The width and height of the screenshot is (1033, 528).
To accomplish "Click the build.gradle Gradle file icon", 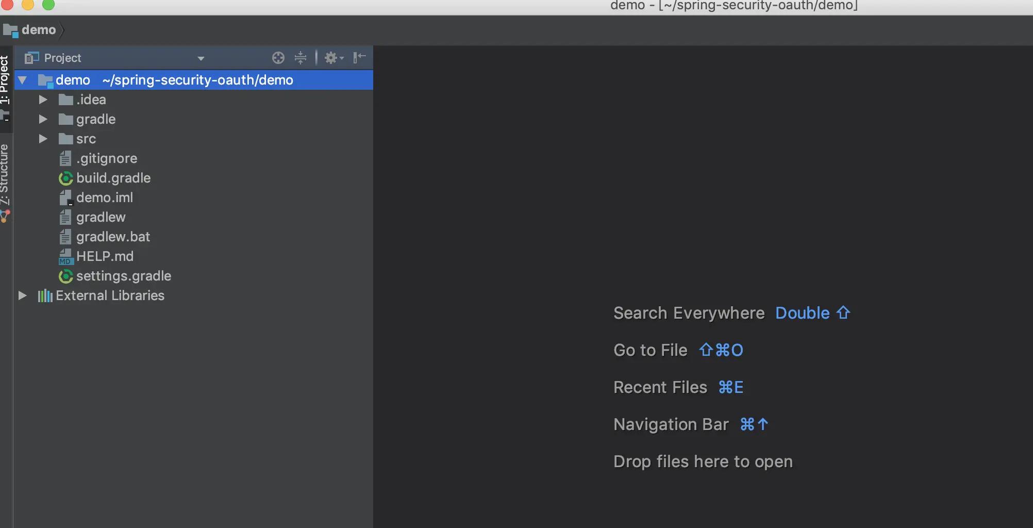I will pos(65,178).
